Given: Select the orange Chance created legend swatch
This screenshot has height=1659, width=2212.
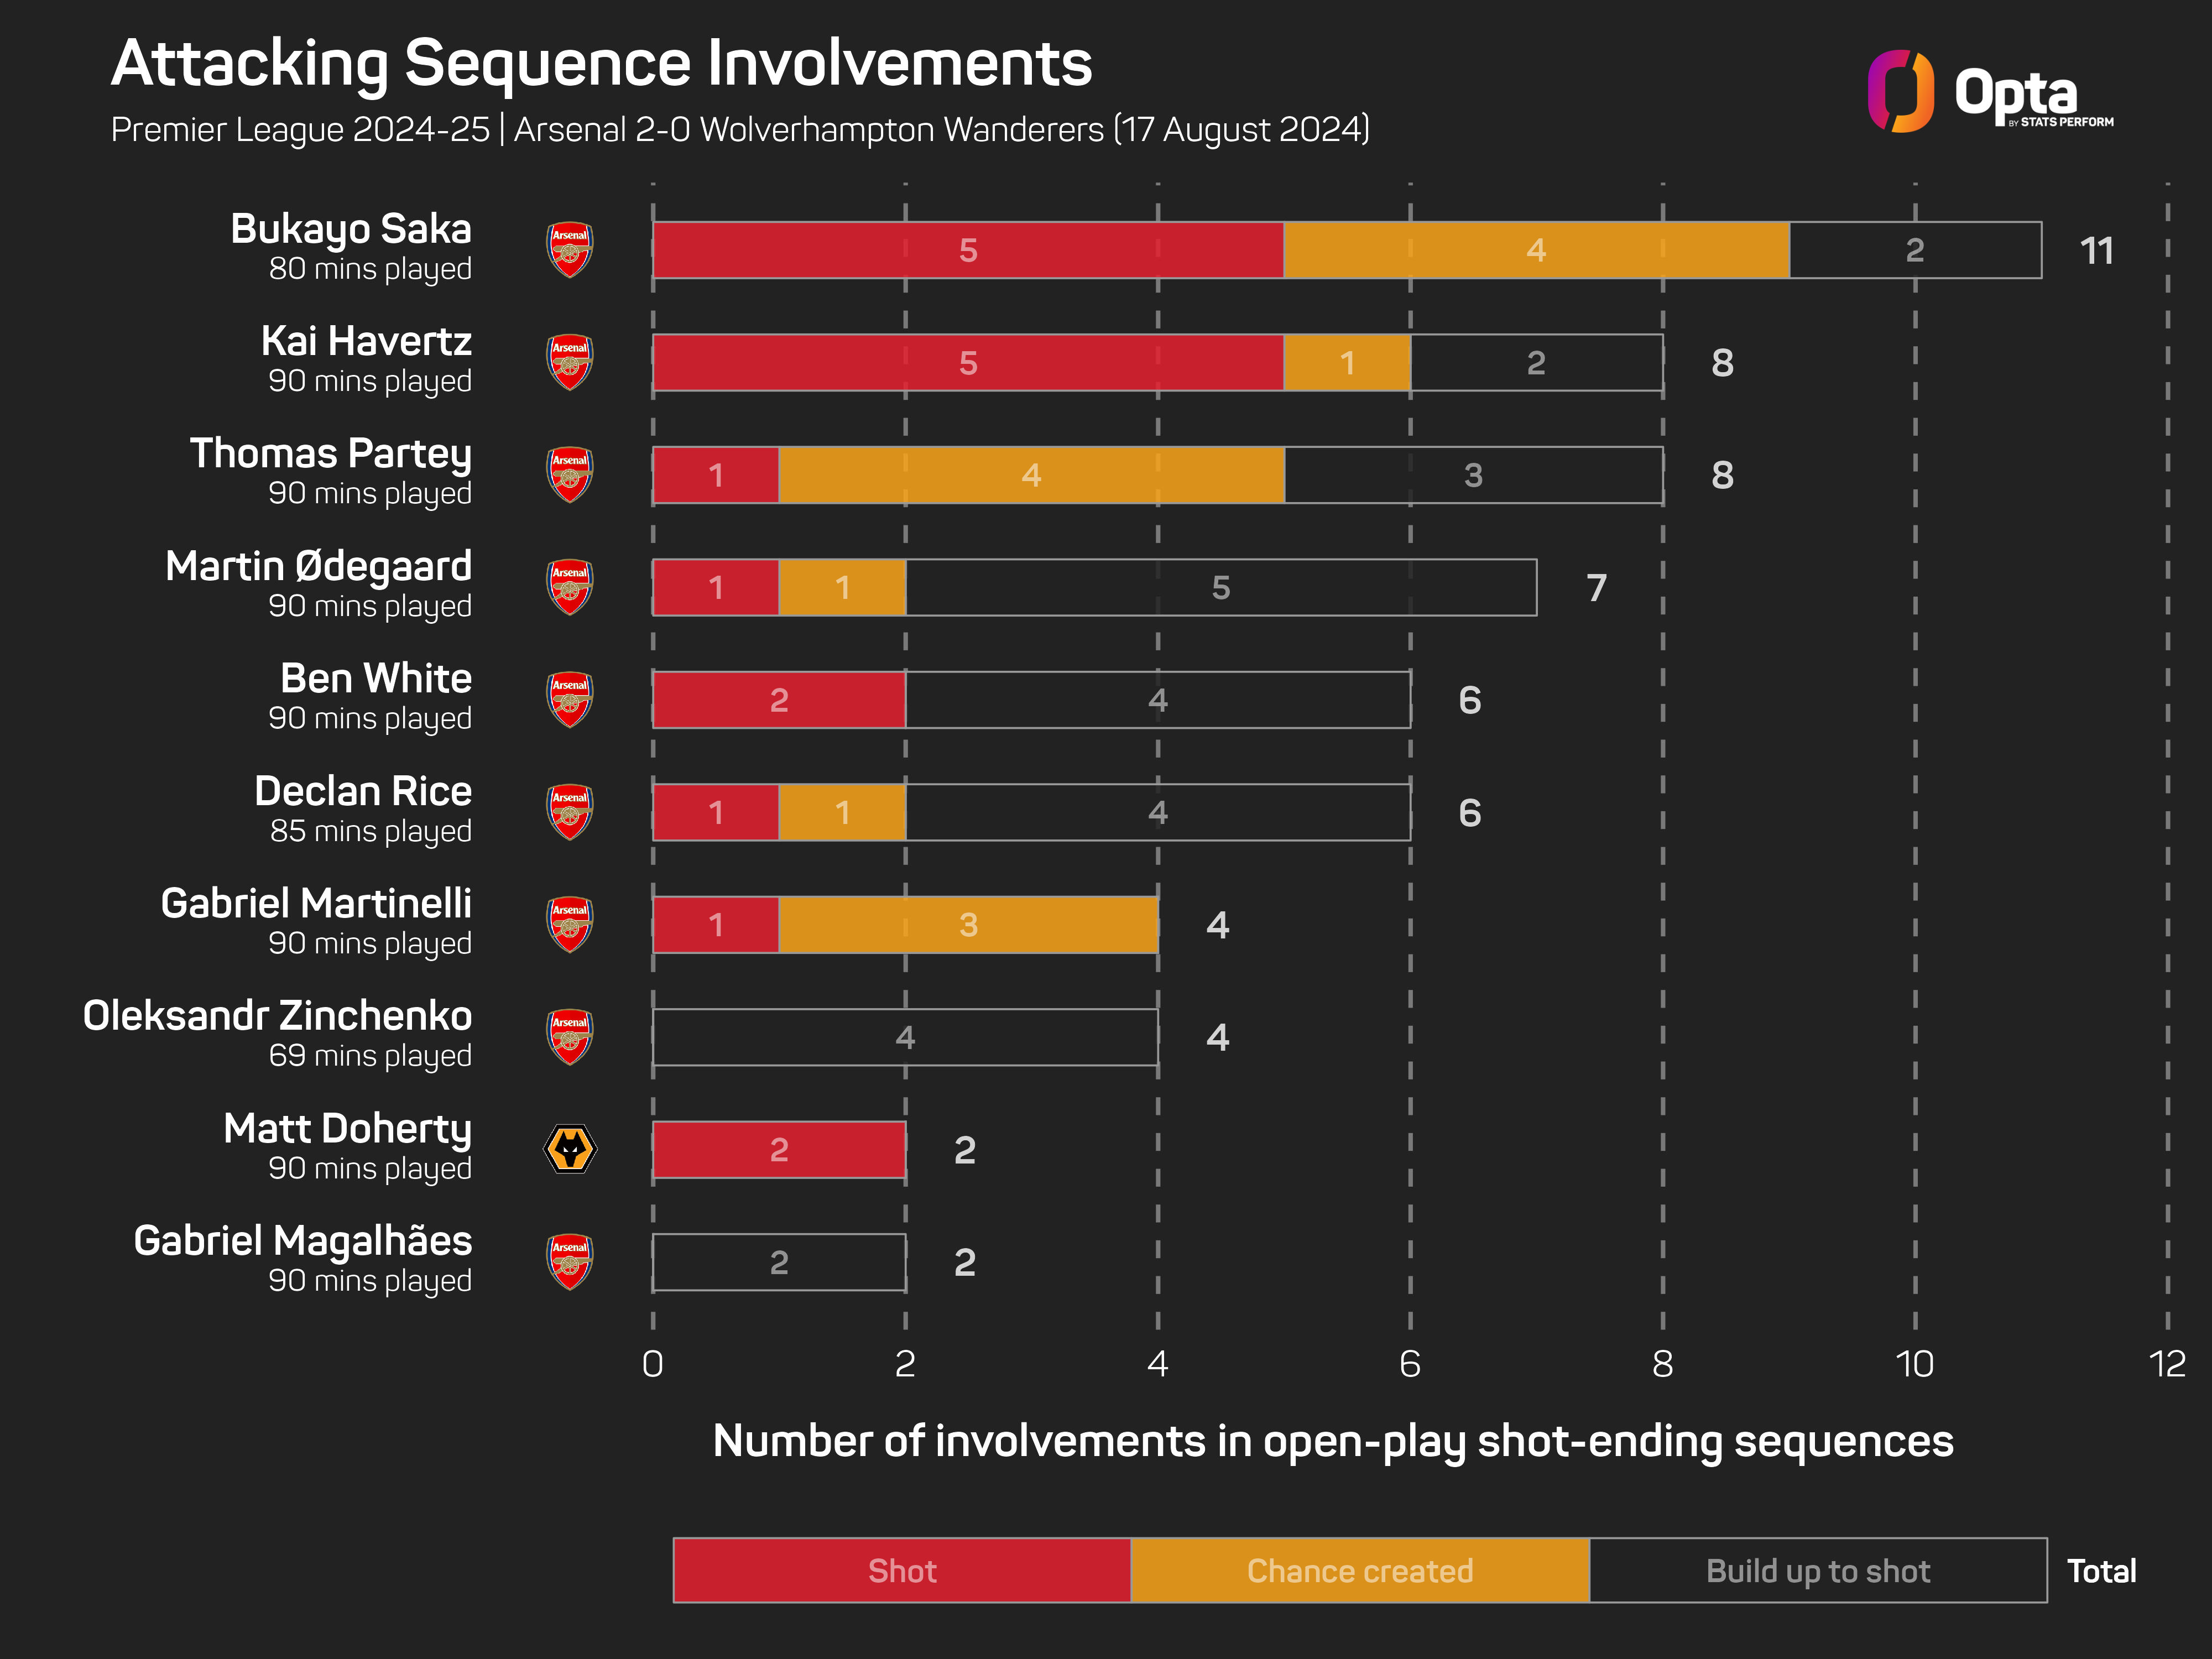Looking at the screenshot, I should [1359, 1570].
